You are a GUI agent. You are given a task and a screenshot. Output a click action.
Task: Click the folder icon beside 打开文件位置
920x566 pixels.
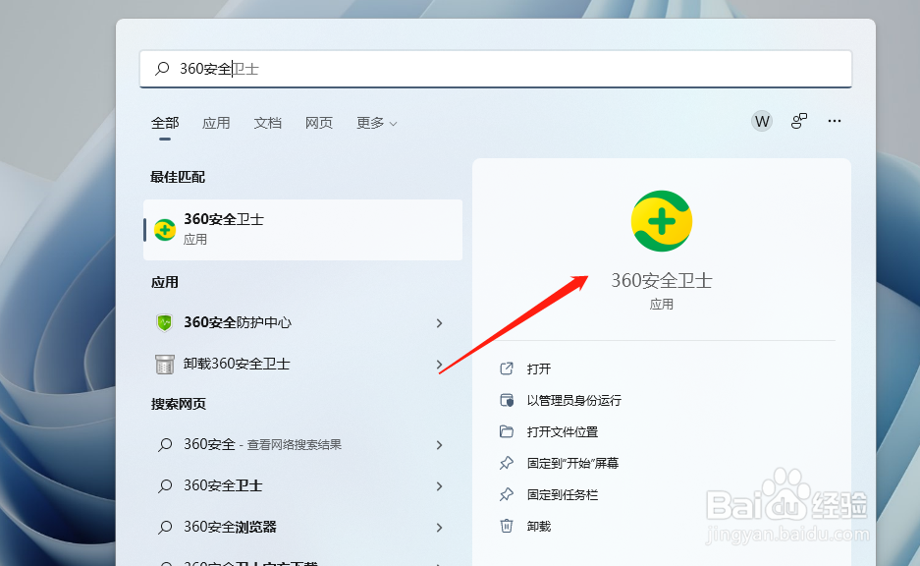coord(507,432)
